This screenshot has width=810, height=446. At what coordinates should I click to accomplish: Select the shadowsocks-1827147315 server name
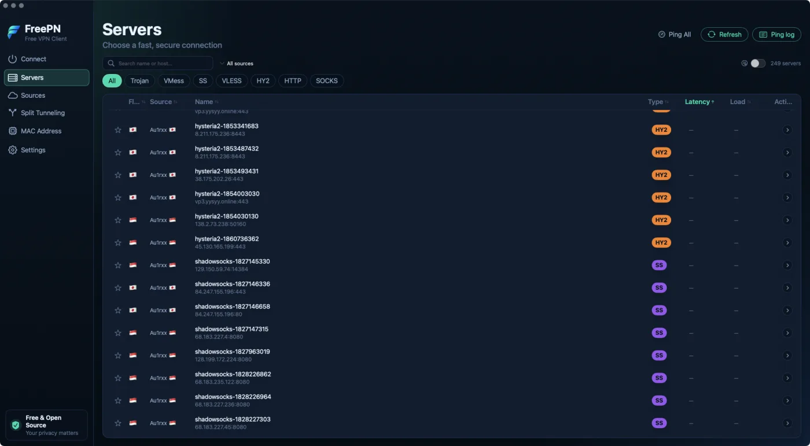pos(231,329)
